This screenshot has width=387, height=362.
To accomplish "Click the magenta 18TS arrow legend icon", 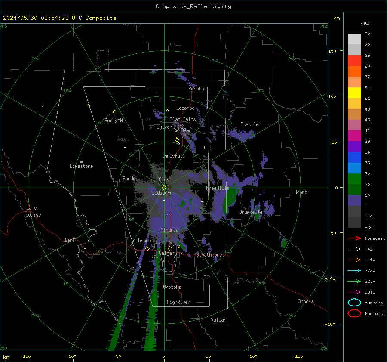I will (354, 292).
